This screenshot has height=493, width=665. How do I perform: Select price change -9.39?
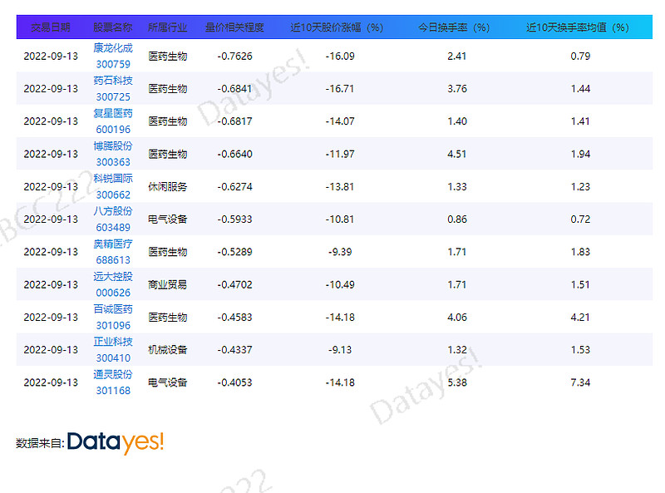340,252
